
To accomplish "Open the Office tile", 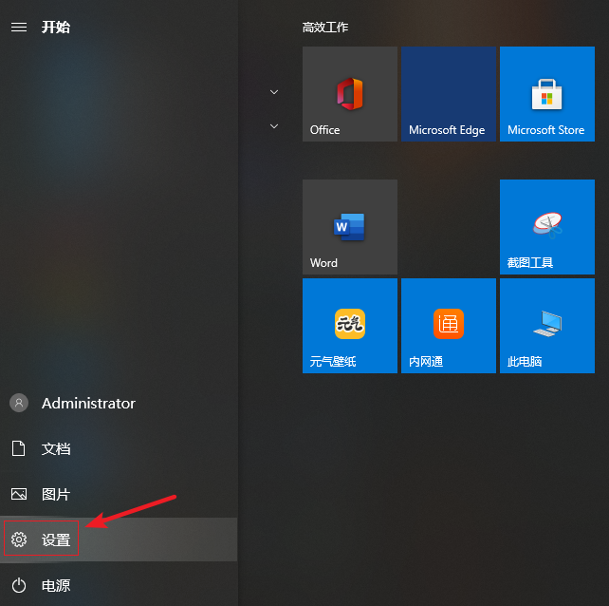I will [x=349, y=94].
